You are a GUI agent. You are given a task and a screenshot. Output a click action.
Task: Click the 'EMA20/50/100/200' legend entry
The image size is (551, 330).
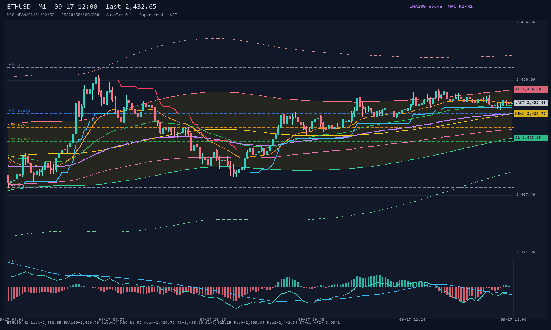80,15
